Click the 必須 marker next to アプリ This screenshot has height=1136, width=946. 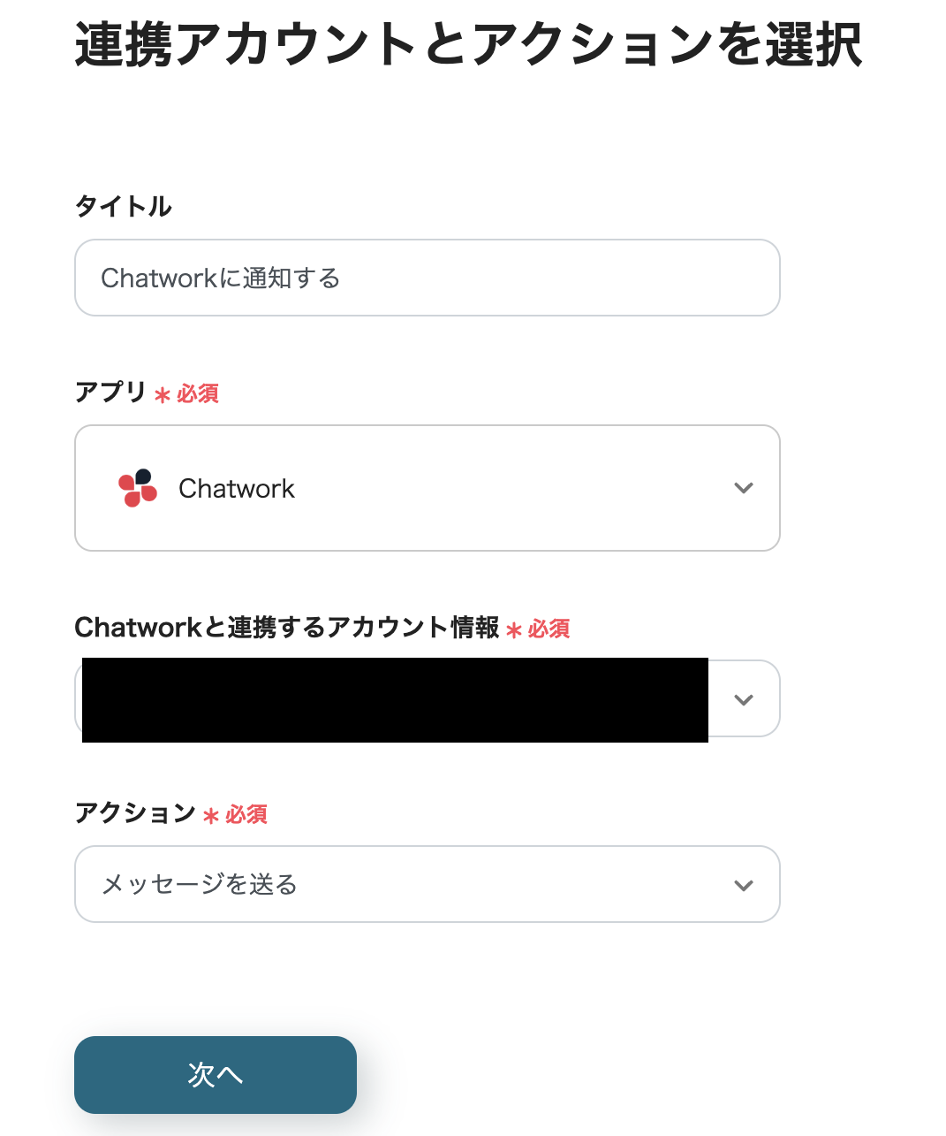pos(198,393)
